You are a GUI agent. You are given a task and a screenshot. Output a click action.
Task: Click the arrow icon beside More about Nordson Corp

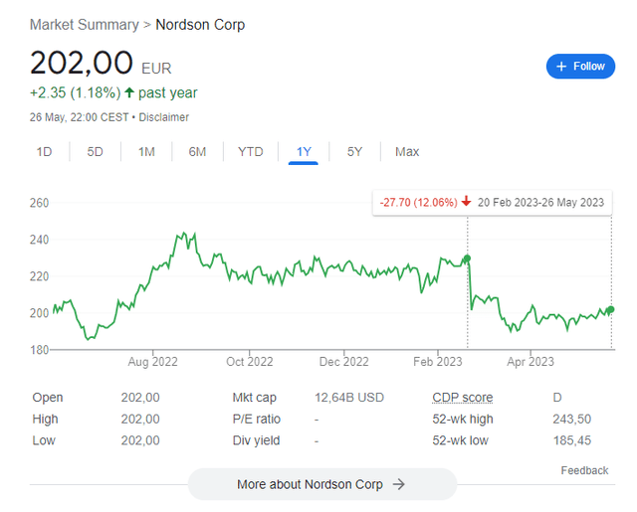point(399,484)
